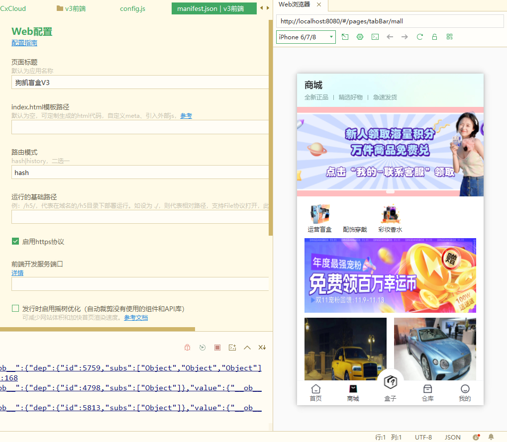Click the browser refresh icon

[419, 37]
